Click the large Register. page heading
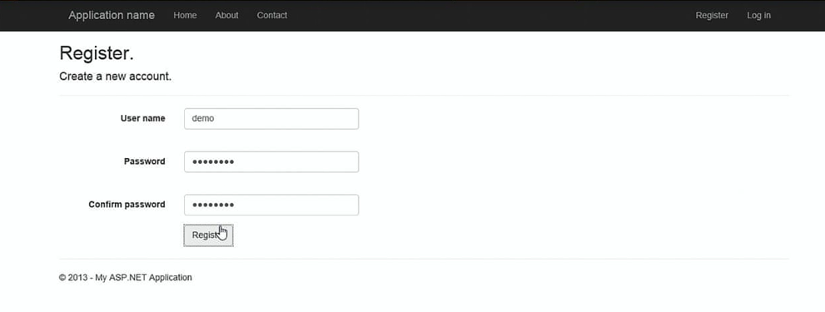 (x=97, y=54)
